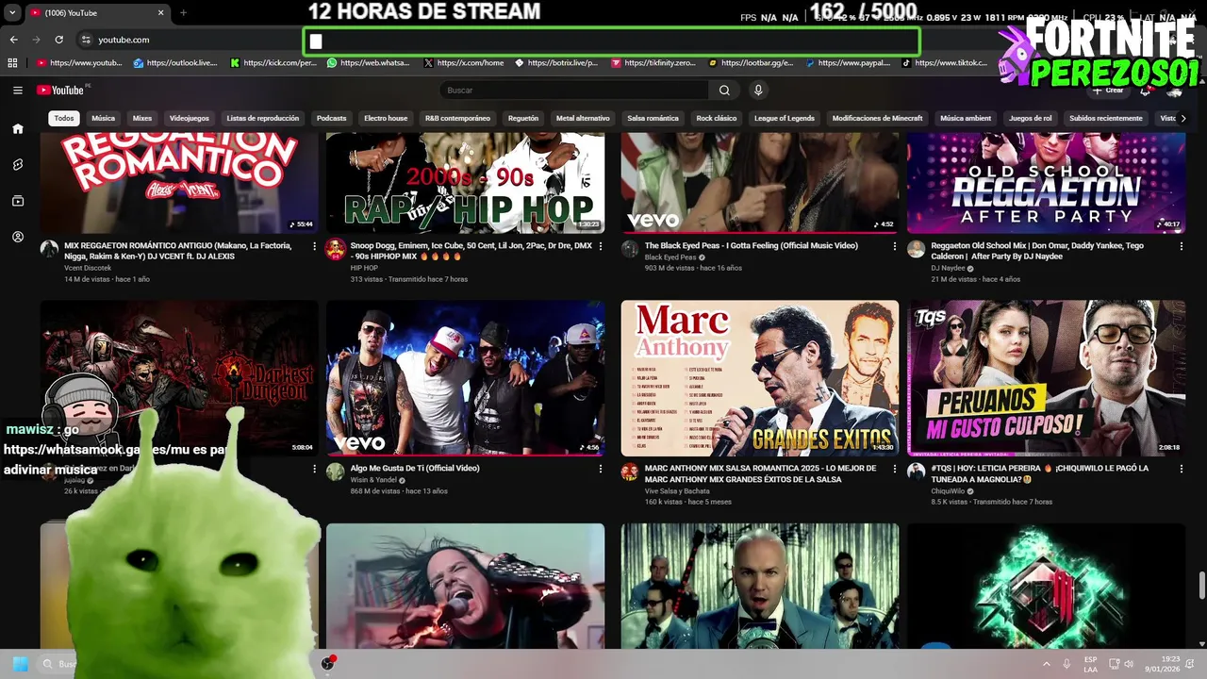Open the paypal bookmark
This screenshot has width=1207, height=679.
click(x=847, y=63)
